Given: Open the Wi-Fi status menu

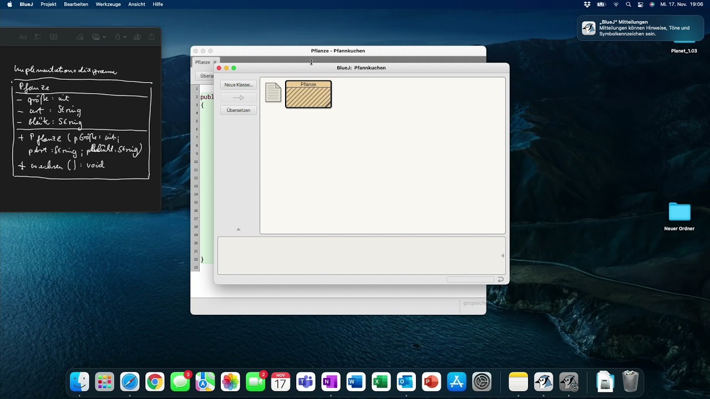Looking at the screenshot, I should (x=616, y=4).
